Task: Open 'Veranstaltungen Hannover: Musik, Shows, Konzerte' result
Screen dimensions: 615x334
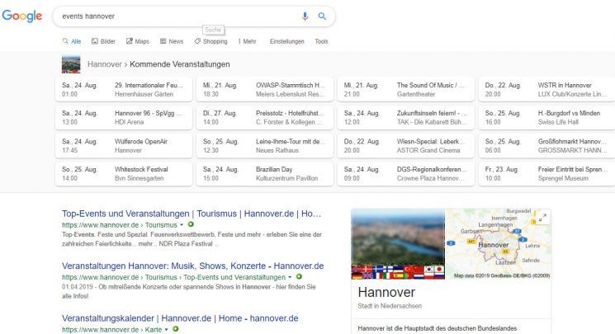Action: tap(192, 266)
